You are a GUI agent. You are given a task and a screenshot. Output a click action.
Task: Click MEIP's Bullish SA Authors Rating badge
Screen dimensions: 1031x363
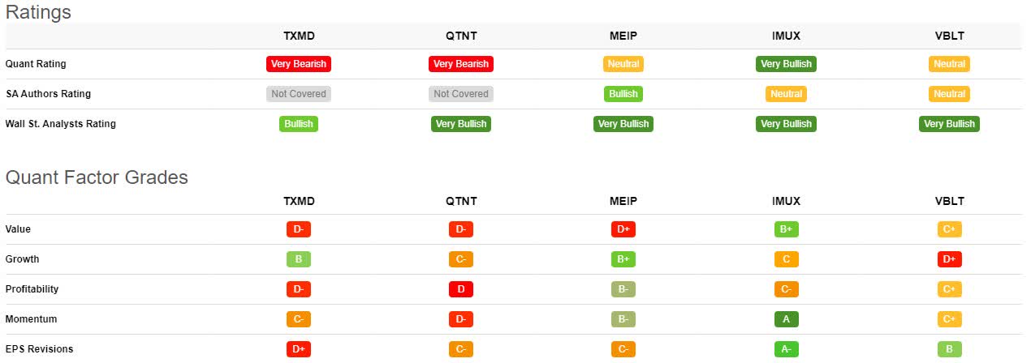click(623, 94)
